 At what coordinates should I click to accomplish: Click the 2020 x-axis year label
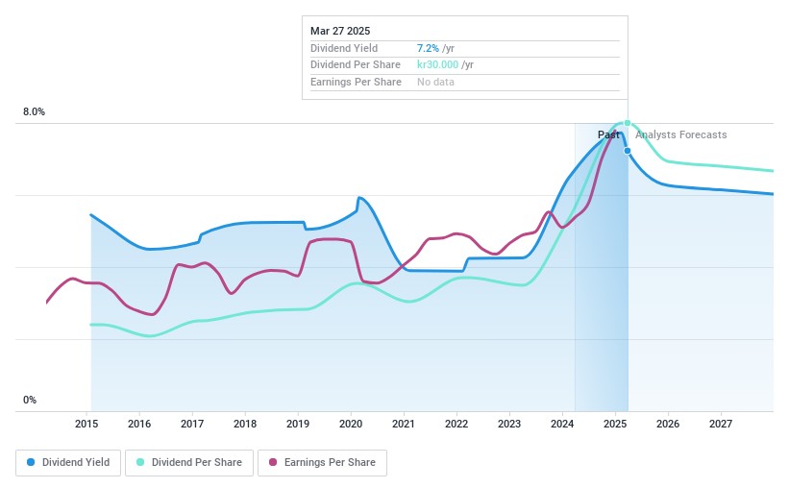tap(351, 424)
